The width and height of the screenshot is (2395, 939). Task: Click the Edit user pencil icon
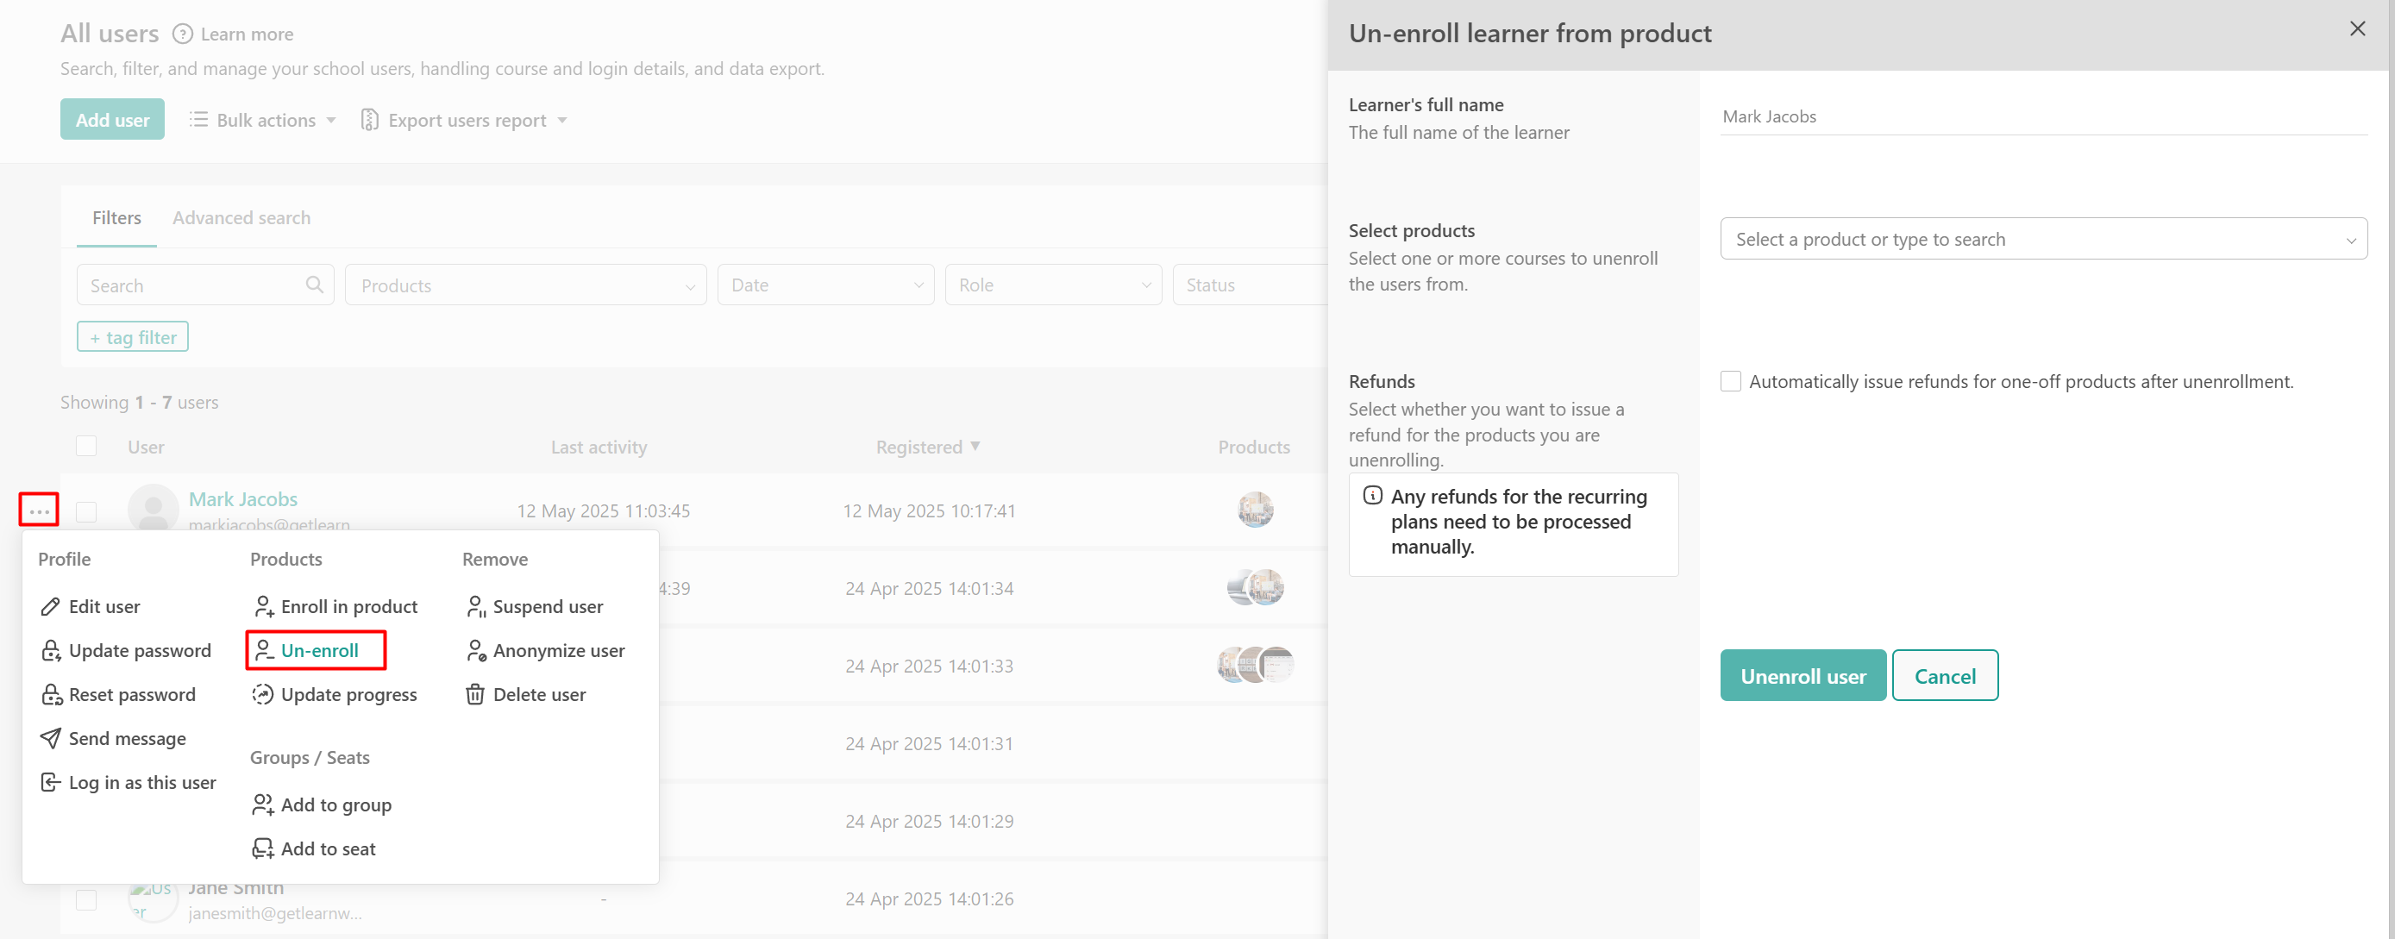pos(50,606)
